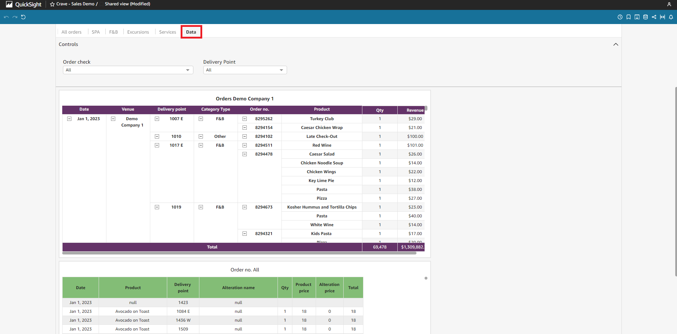Screen dimensions: 677x334
Task: Click the Date column header in Orders table
Action: tap(84, 110)
